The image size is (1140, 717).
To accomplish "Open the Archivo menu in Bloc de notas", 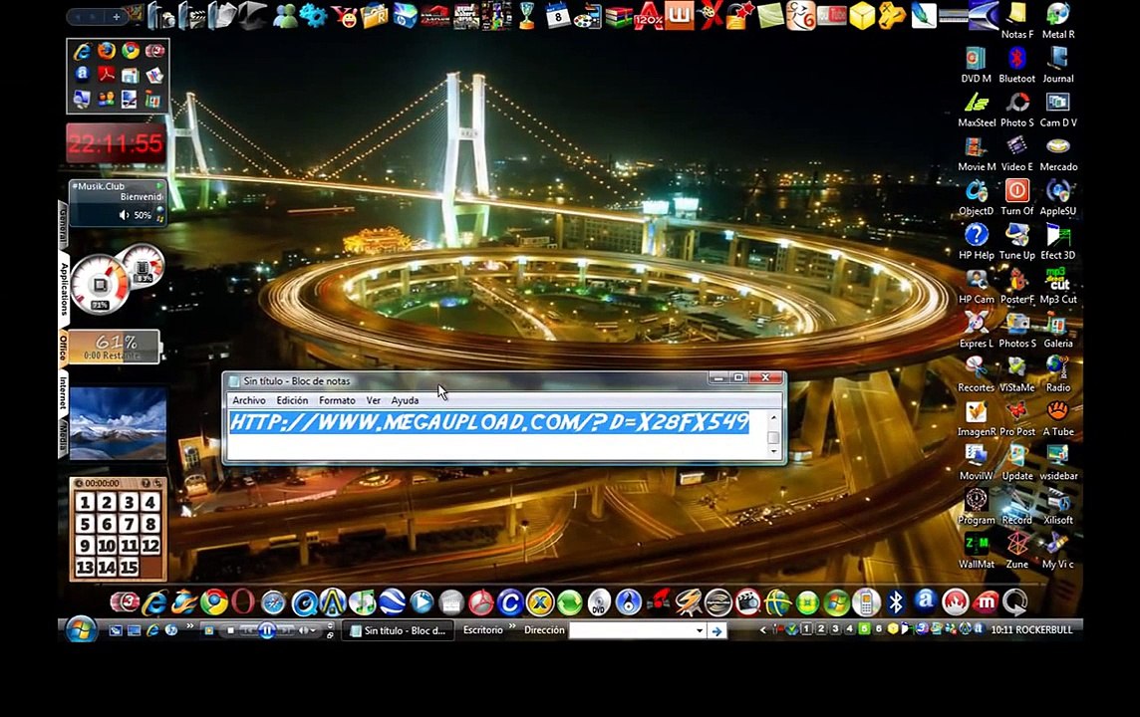I will [249, 400].
